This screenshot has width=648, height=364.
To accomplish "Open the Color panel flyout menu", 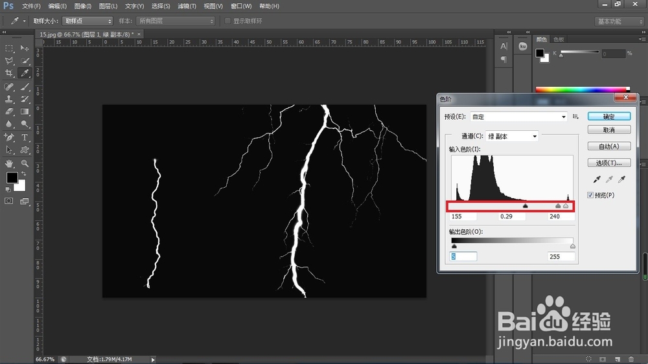I will tap(642, 40).
